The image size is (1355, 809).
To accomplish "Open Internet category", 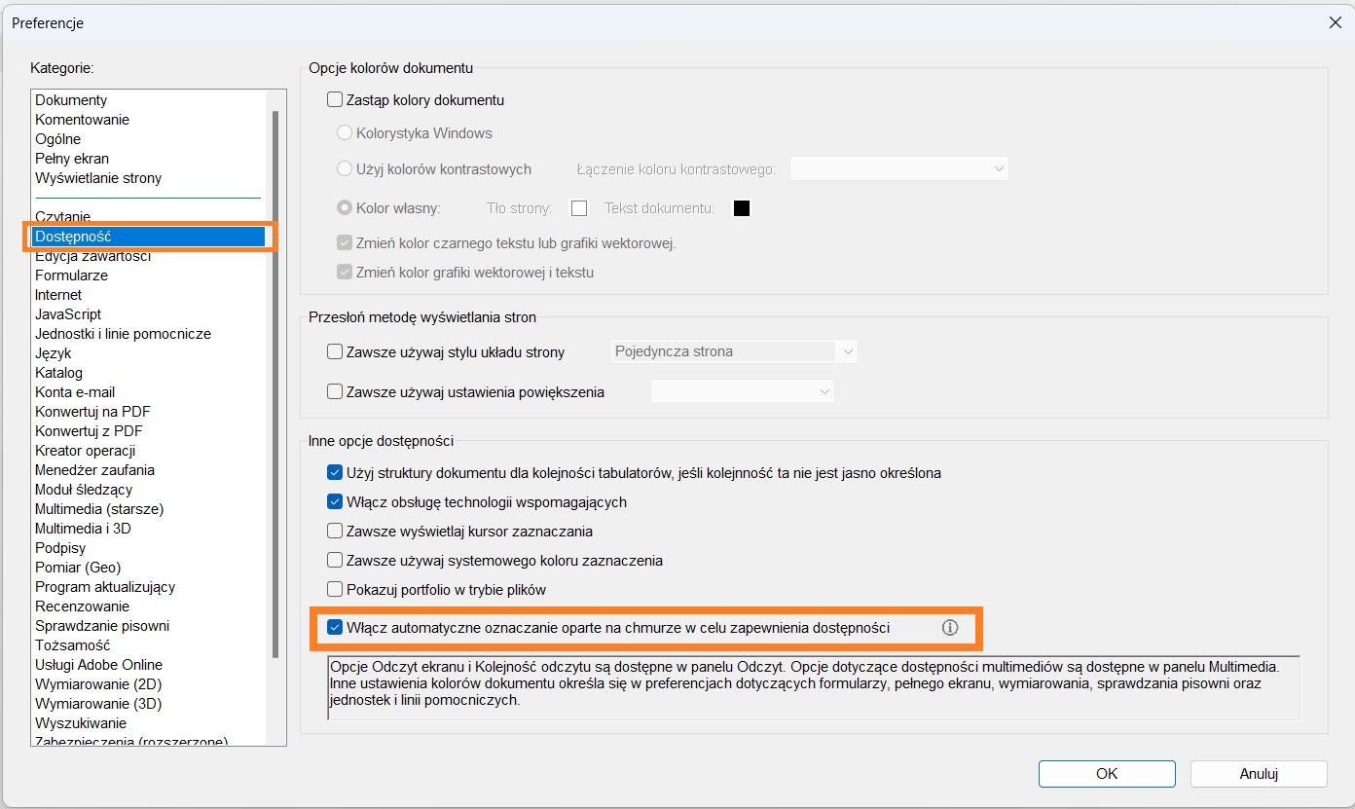I will (x=58, y=295).
